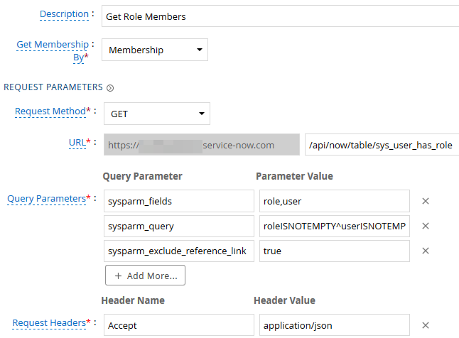
Task: Edit the role,user parameter value field
Action: click(x=334, y=201)
